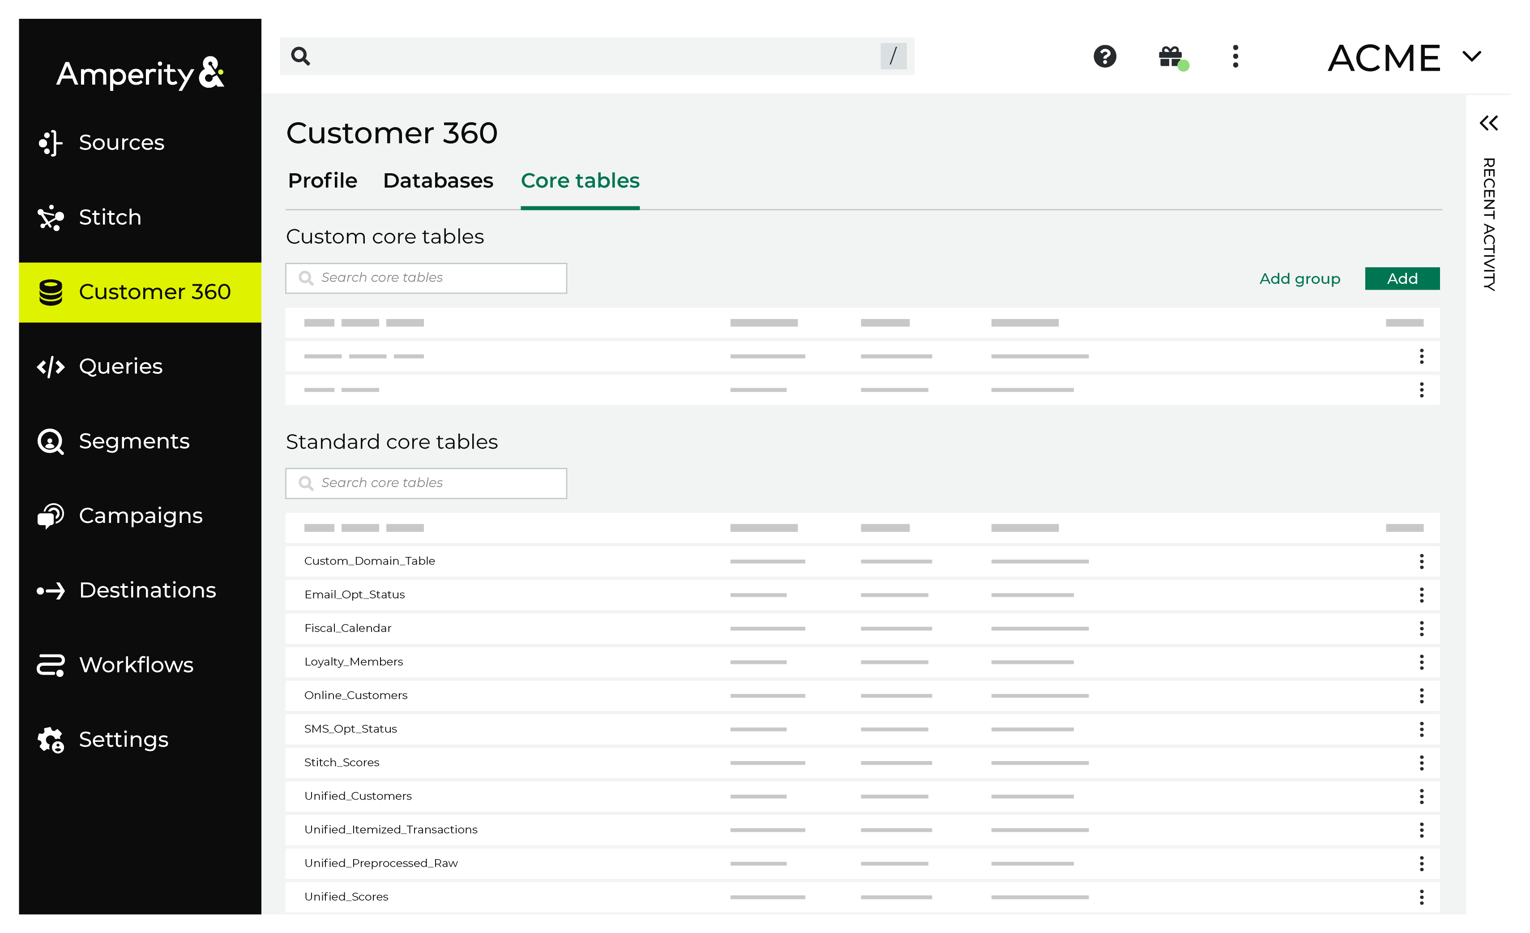Open the Queries page
The height and width of the screenshot is (933, 1530).
click(140, 367)
